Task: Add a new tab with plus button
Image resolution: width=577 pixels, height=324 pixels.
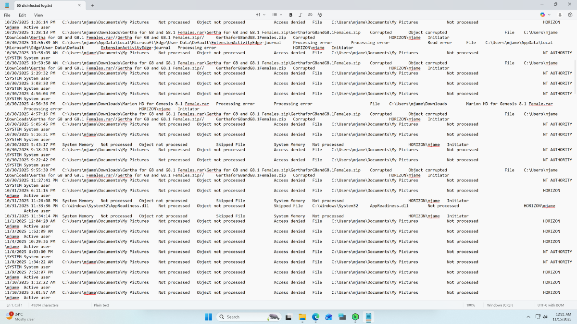Action: point(93,5)
